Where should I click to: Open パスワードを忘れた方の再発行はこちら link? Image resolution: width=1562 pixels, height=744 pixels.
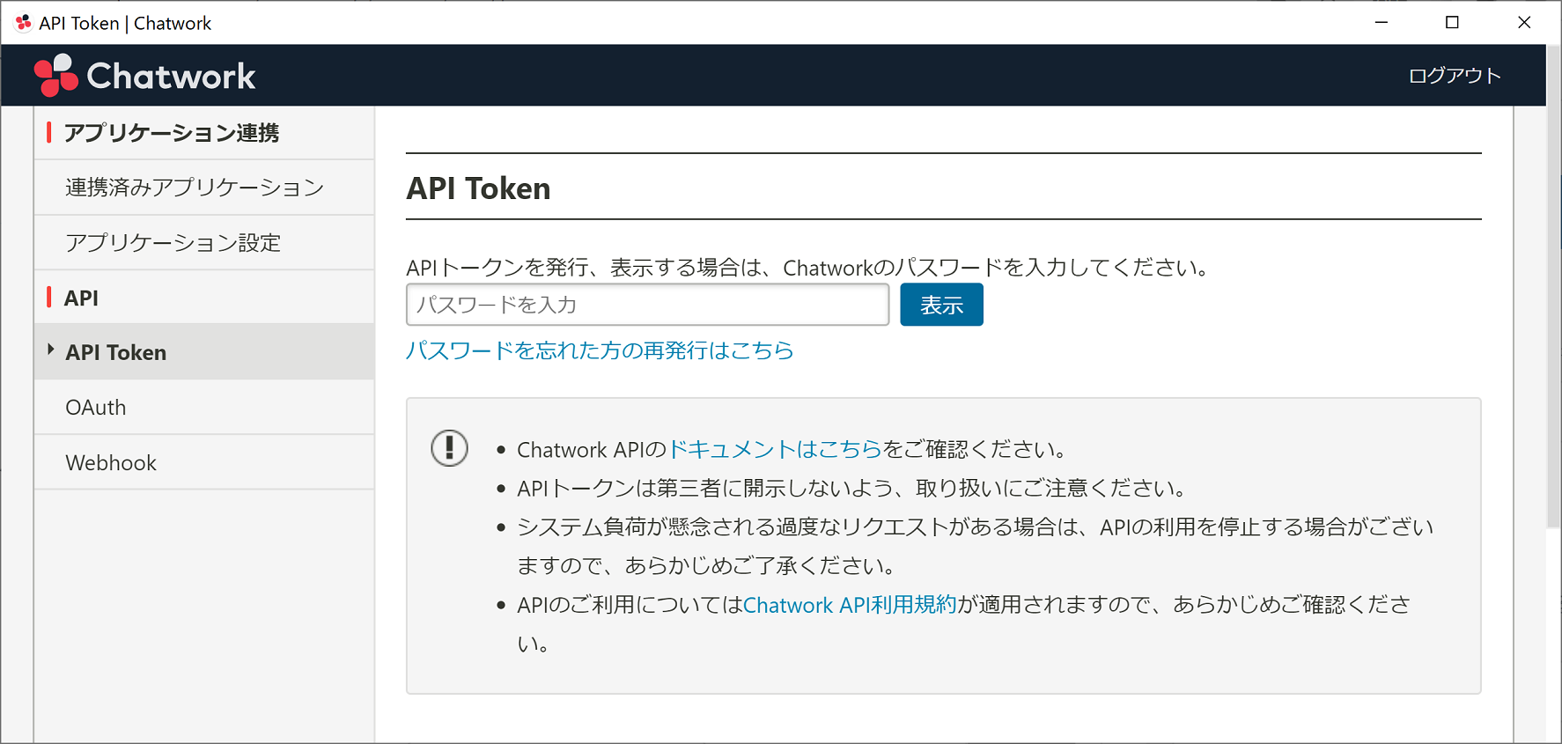point(600,350)
